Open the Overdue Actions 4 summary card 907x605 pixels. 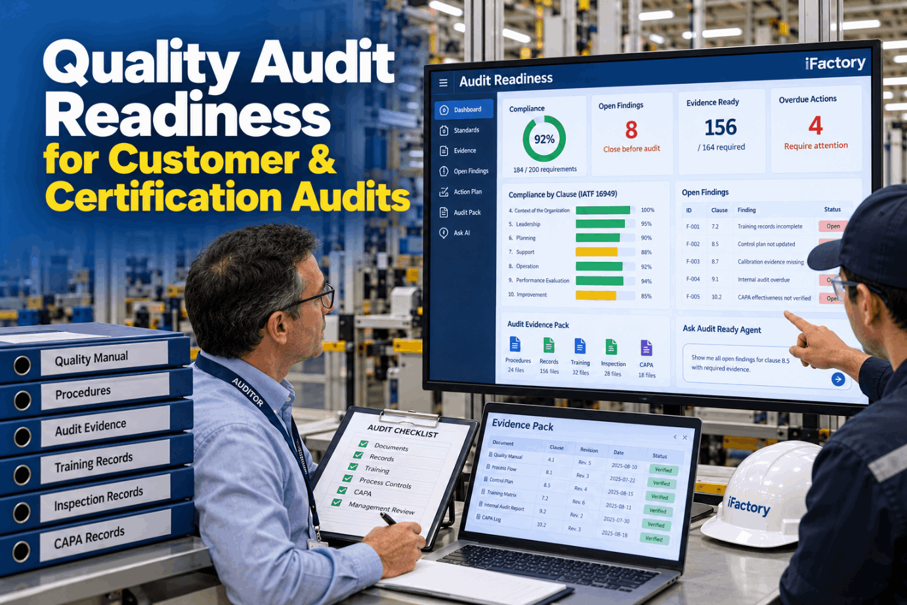(x=816, y=128)
